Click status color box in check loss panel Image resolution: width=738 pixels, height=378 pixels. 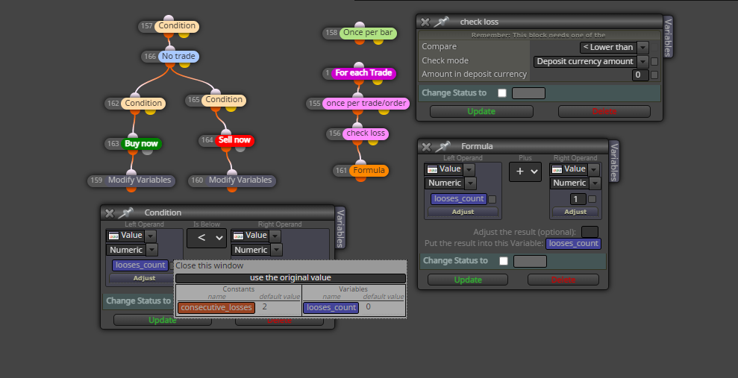(x=528, y=93)
